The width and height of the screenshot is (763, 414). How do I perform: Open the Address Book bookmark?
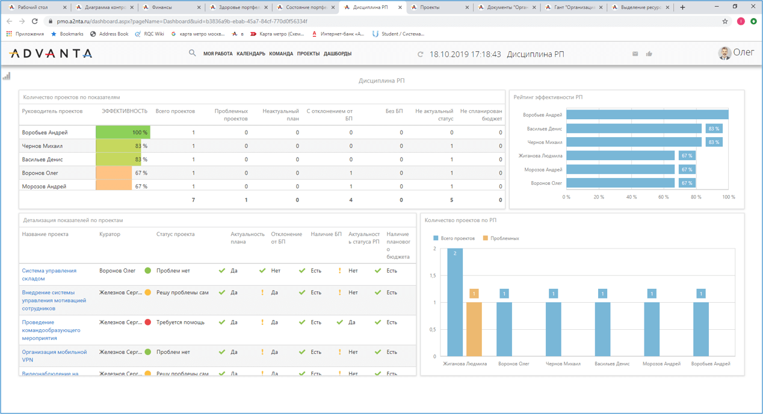coord(109,34)
